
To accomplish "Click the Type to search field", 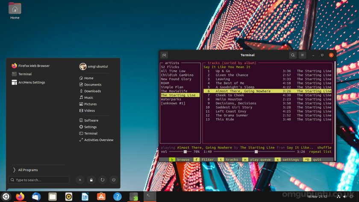I will tap(39, 180).
